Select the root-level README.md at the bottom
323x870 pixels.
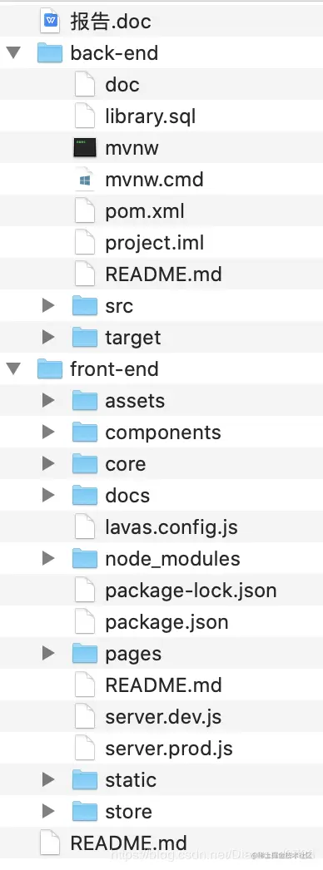pos(129,843)
